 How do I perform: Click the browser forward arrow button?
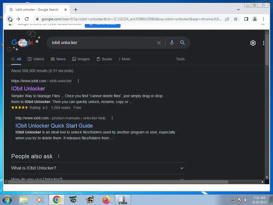pos(18,19)
